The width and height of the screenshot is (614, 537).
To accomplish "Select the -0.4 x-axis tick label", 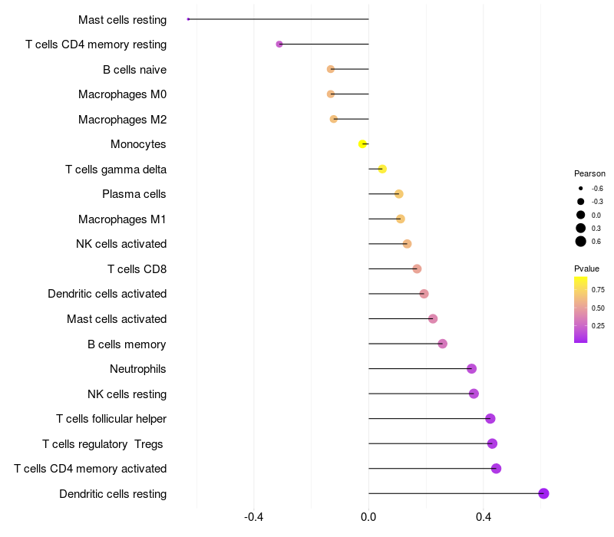I will click(254, 517).
